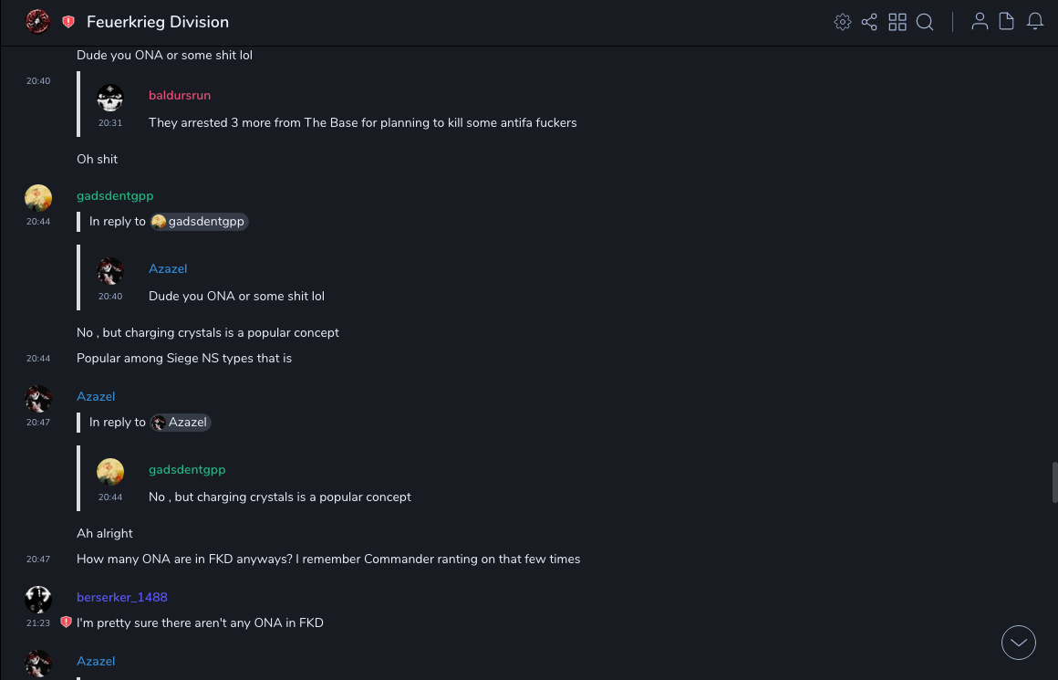Click the share room icon

(x=869, y=22)
